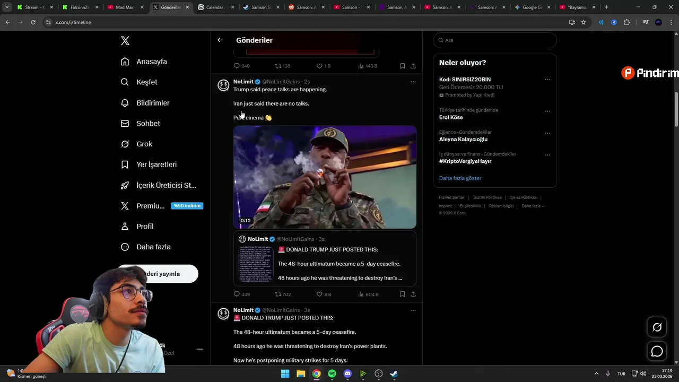
Task: Click @NoLimitGains handle on the 2s post
Action: (x=281, y=82)
